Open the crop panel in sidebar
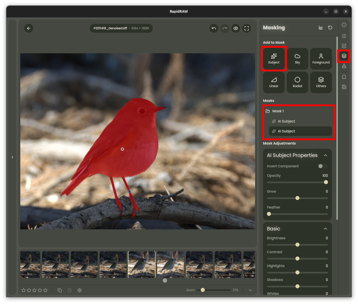 click(x=344, y=46)
